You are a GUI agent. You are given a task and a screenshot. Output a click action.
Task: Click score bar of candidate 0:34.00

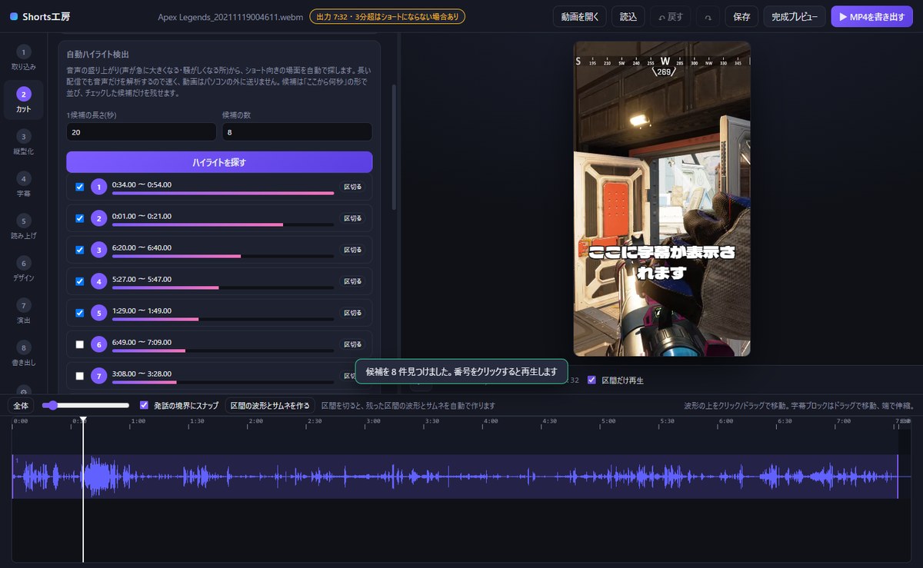click(x=223, y=193)
